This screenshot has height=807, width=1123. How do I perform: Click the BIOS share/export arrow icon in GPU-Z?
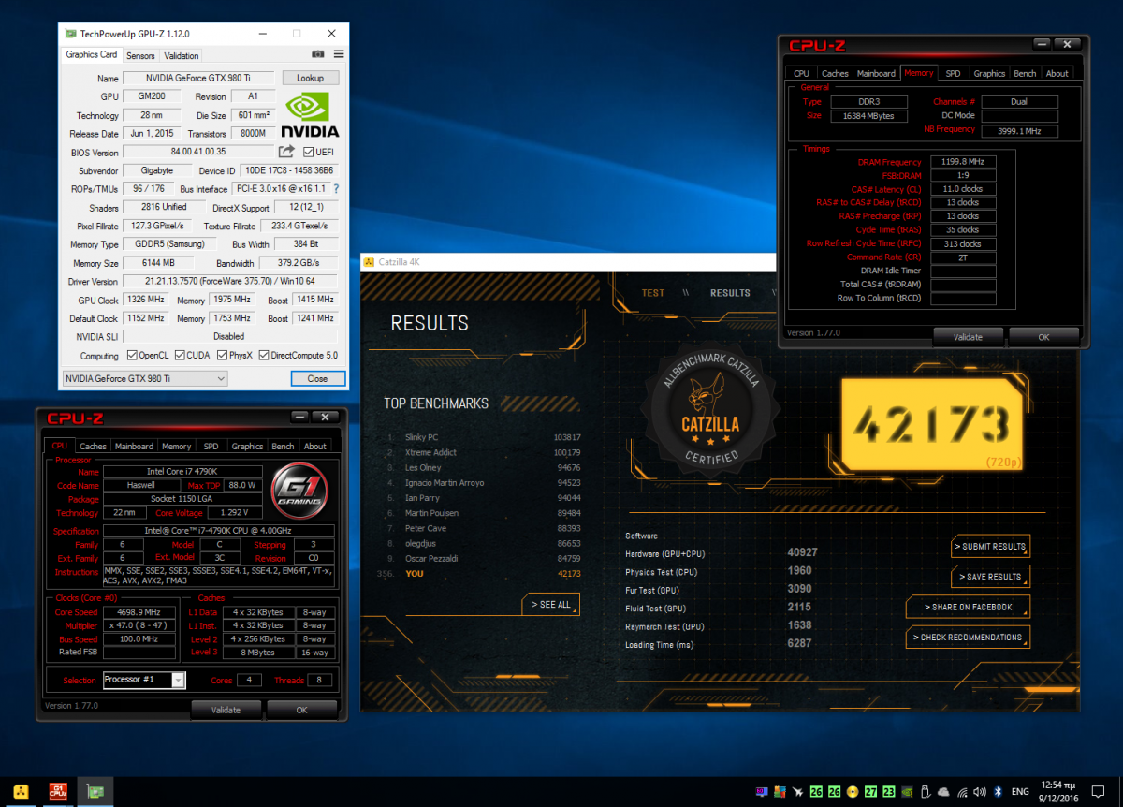click(x=287, y=152)
